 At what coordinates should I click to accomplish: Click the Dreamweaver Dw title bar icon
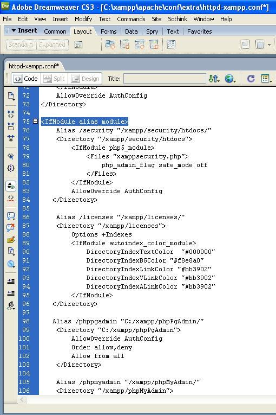click(x=5, y=6)
